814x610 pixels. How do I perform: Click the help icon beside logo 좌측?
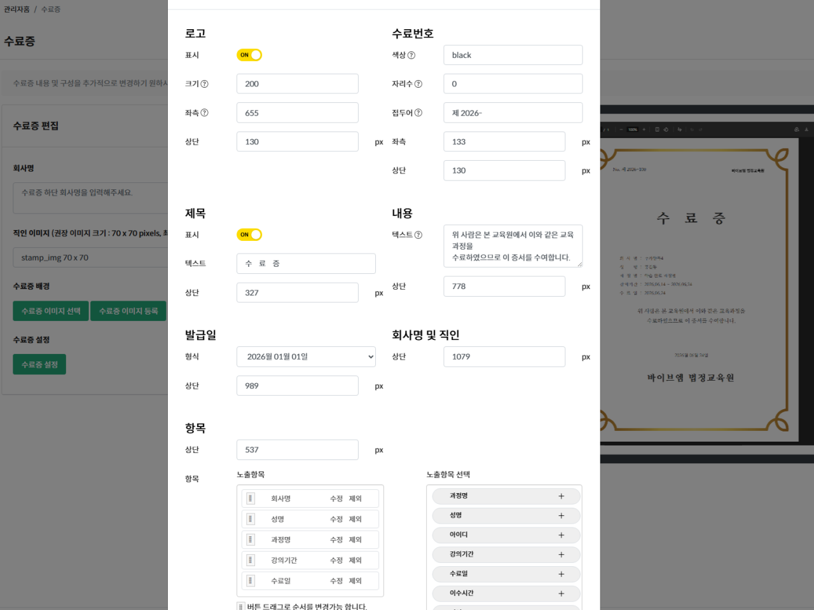coord(205,112)
